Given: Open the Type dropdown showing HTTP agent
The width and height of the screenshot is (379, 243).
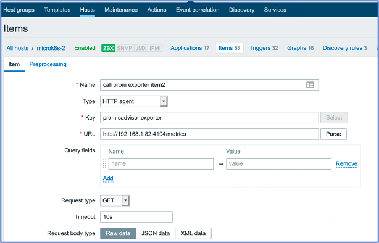Looking at the screenshot, I should [x=134, y=101].
